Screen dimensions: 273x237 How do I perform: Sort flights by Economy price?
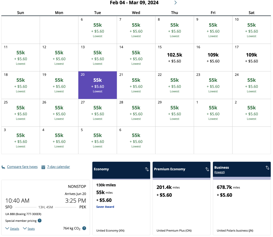tap(147, 169)
